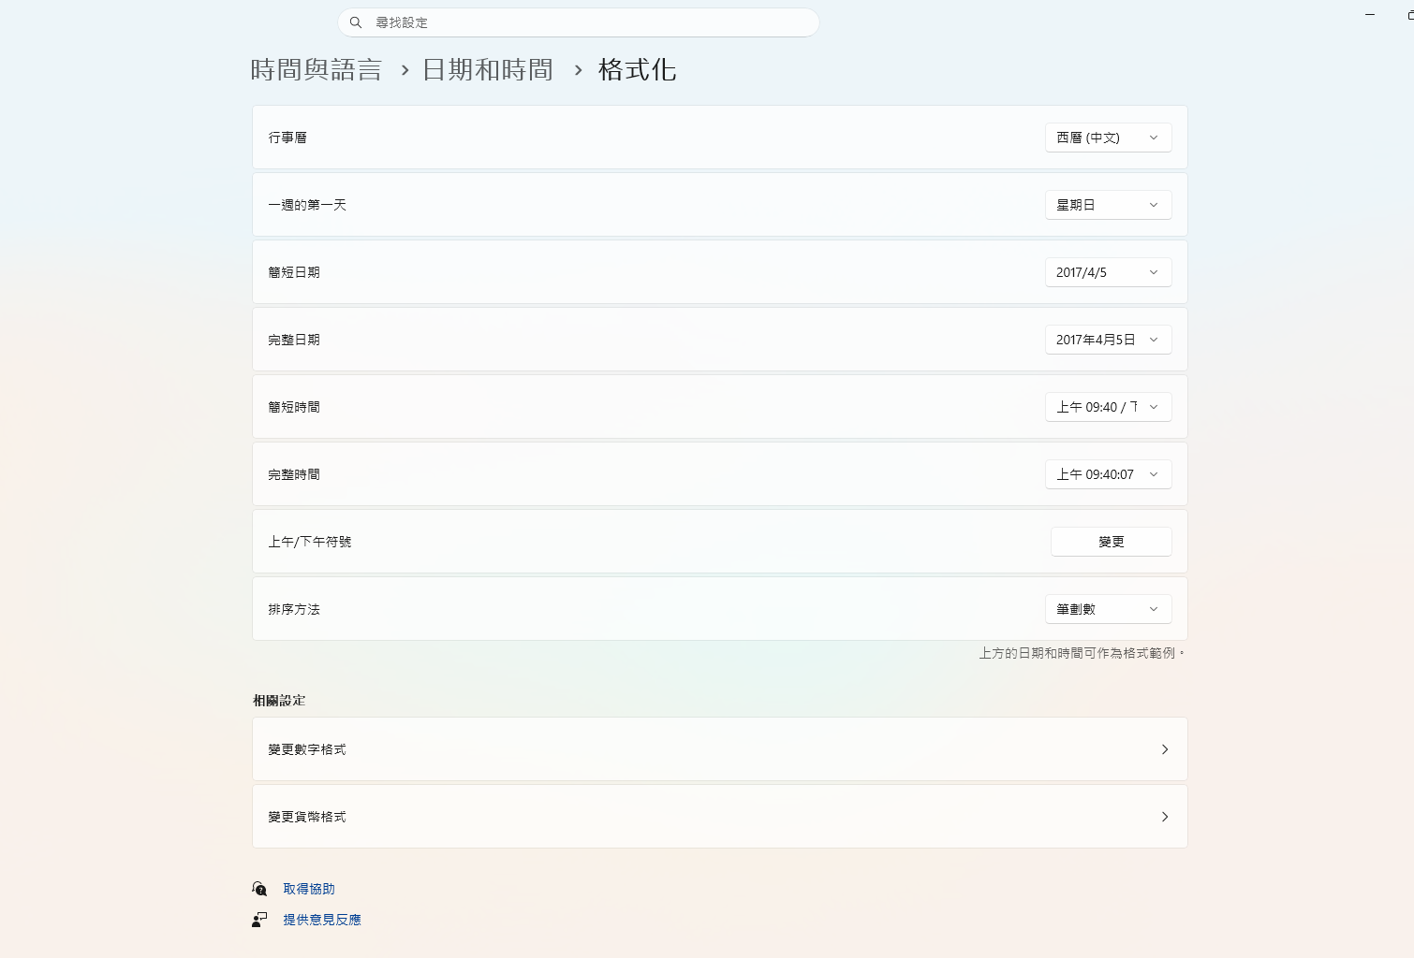Click 變更 button for 上午/下午符號
The width and height of the screenshot is (1414, 958).
point(1112,542)
